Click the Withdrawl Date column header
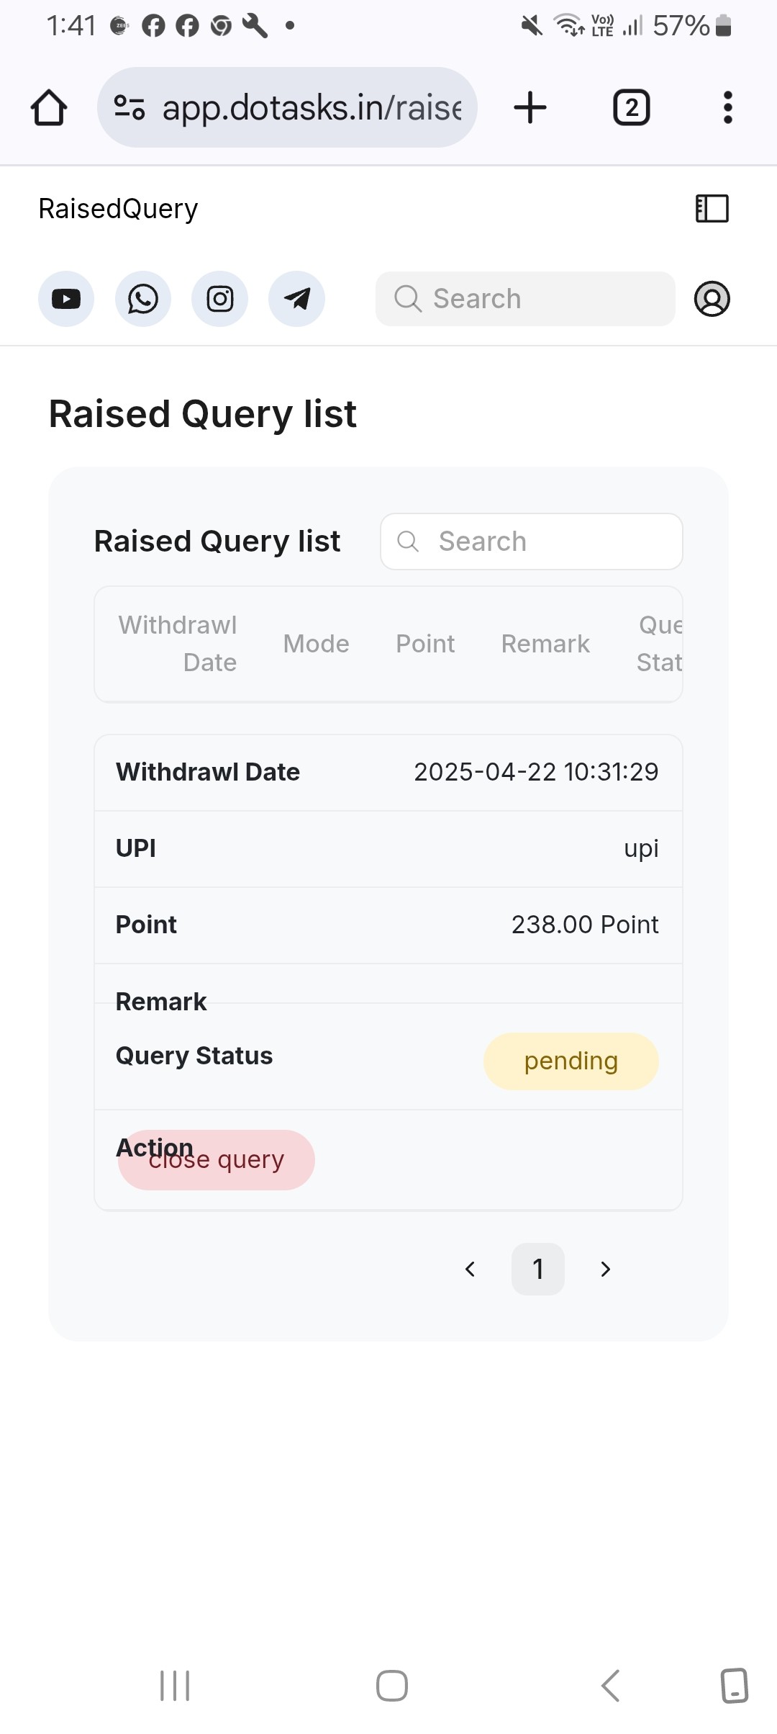 point(178,644)
